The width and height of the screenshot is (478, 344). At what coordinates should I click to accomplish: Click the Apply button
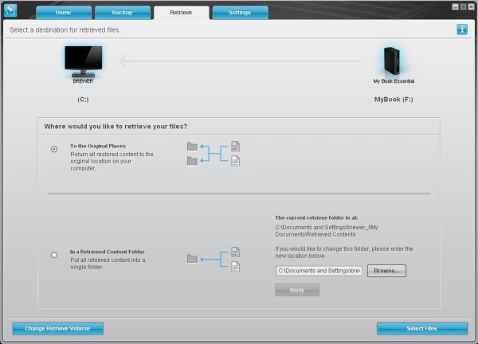click(297, 290)
